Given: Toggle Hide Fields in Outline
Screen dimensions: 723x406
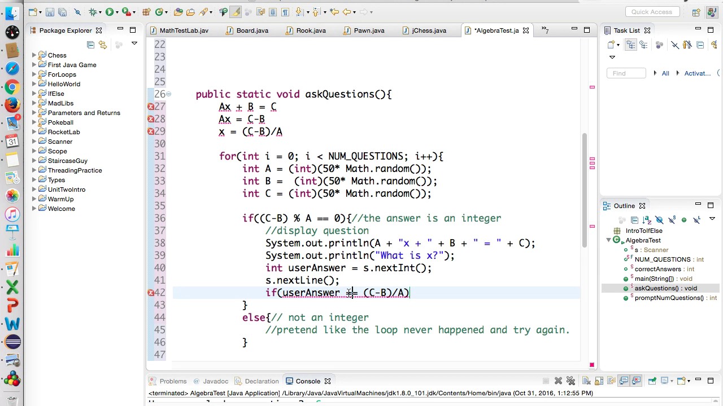Looking at the screenshot, I should (659, 220).
